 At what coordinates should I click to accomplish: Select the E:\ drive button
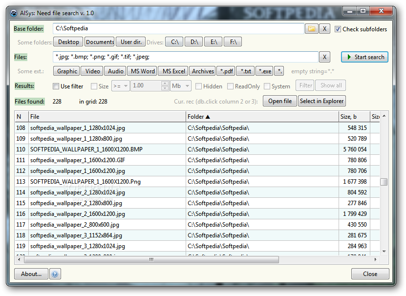pos(214,42)
